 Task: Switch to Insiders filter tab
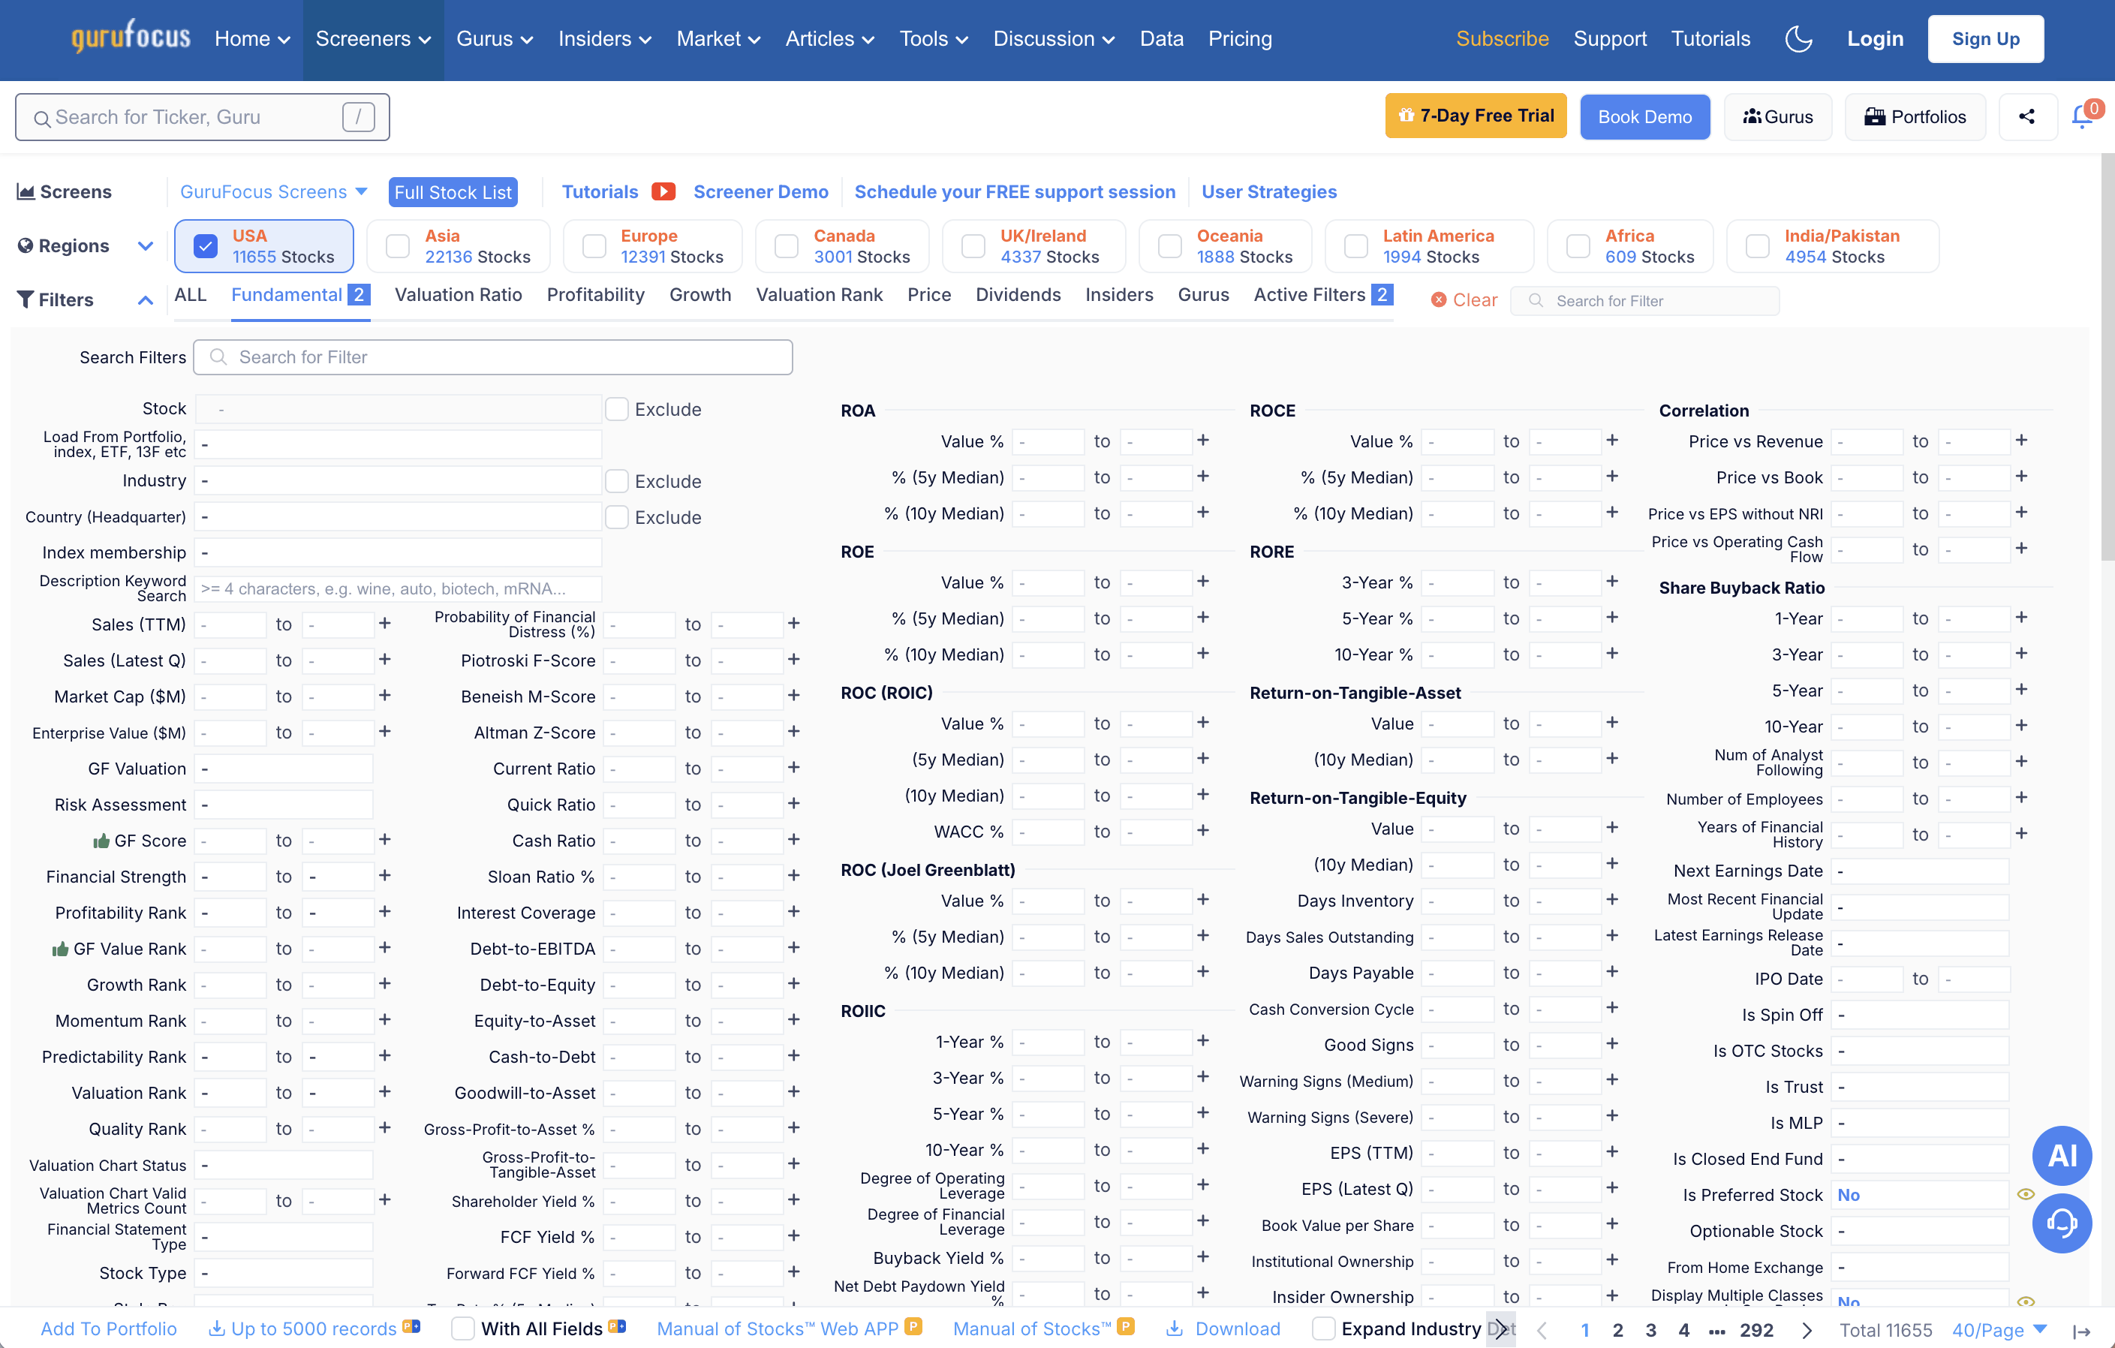[1118, 294]
